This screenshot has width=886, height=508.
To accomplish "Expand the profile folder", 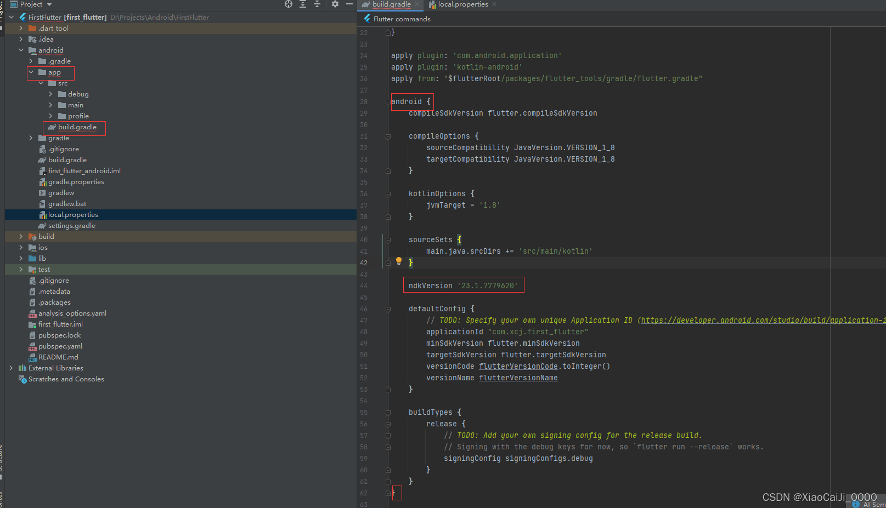I will pyautogui.click(x=50, y=116).
